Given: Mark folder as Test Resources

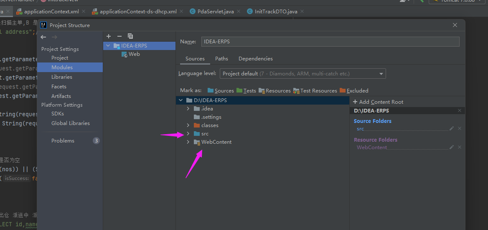Looking at the screenshot, I should click(315, 91).
